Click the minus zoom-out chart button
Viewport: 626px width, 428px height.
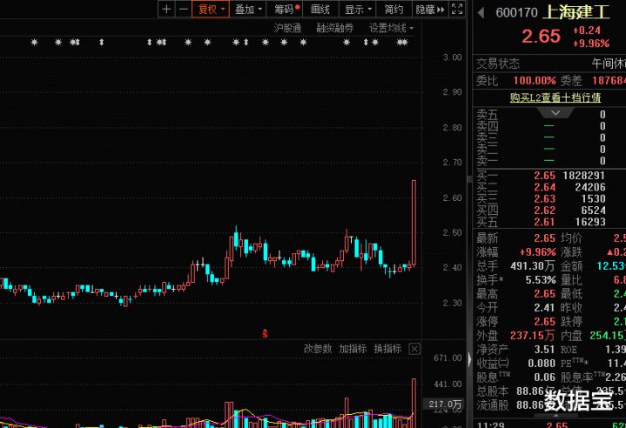click(x=183, y=10)
